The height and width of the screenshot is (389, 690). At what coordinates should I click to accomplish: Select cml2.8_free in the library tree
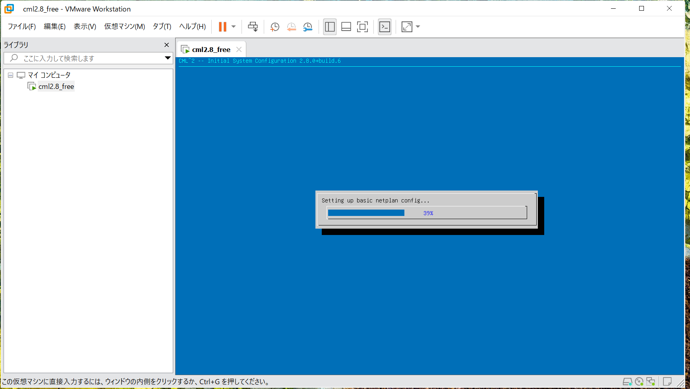(x=56, y=87)
